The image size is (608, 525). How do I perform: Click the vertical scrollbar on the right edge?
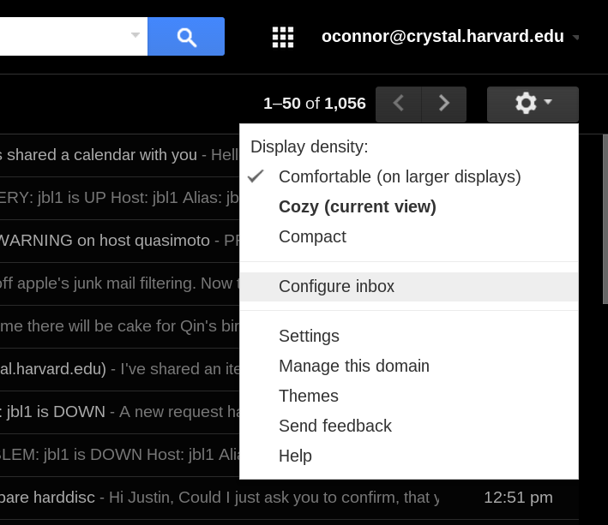point(605,219)
